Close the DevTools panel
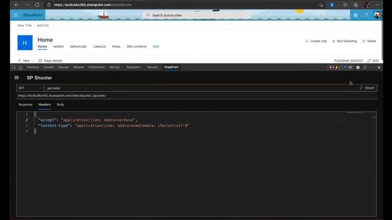The height and width of the screenshot is (220, 392). (x=379, y=67)
